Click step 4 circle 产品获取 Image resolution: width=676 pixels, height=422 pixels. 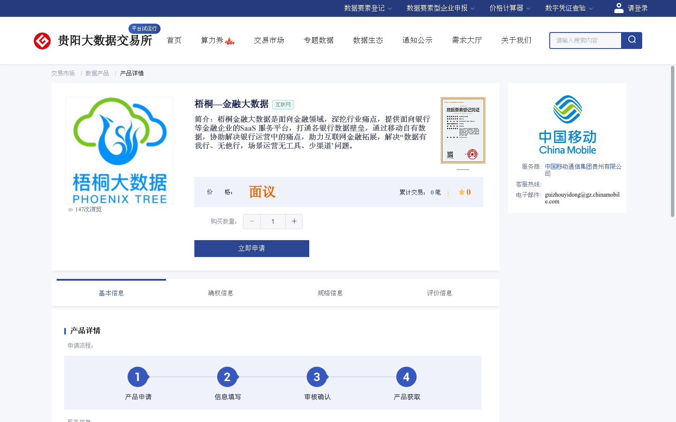pos(406,377)
